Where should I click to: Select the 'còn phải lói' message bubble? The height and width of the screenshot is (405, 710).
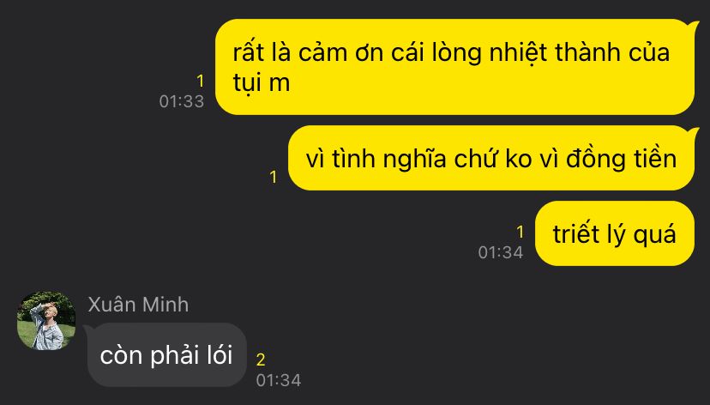tap(166, 354)
